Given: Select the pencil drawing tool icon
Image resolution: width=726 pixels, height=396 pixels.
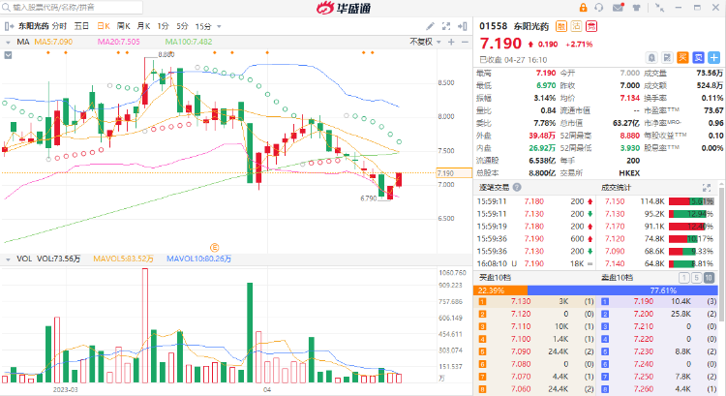Looking at the screenshot, I should click(430, 26).
